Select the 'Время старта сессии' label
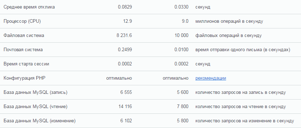 (x=26, y=64)
